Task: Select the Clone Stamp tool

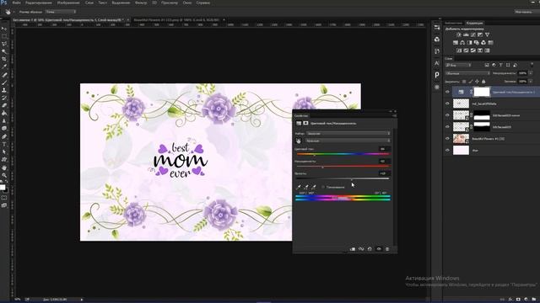Action: 4,90
